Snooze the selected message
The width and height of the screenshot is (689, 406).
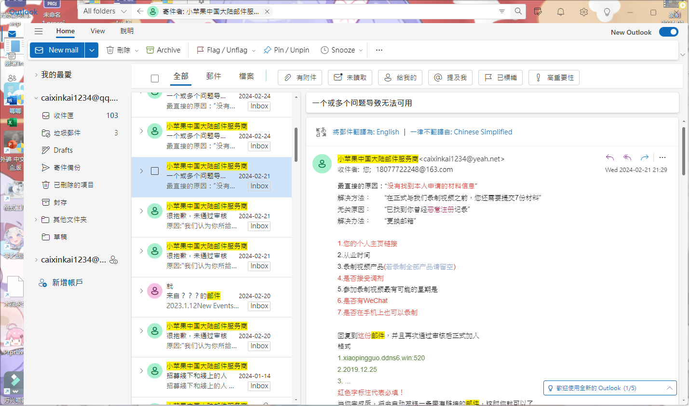tap(338, 50)
